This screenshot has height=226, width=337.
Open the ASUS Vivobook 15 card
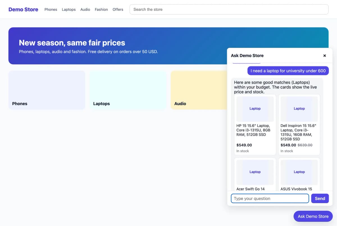pyautogui.click(x=299, y=174)
